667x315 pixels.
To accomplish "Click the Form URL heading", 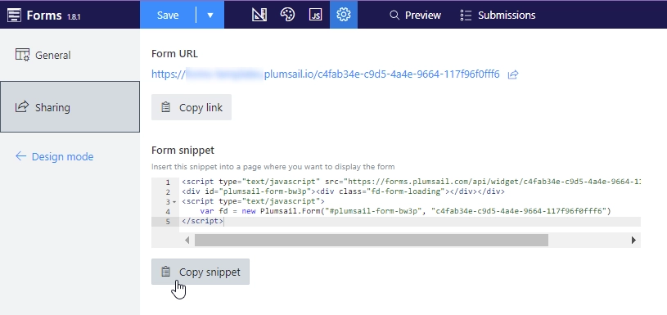I will point(174,54).
